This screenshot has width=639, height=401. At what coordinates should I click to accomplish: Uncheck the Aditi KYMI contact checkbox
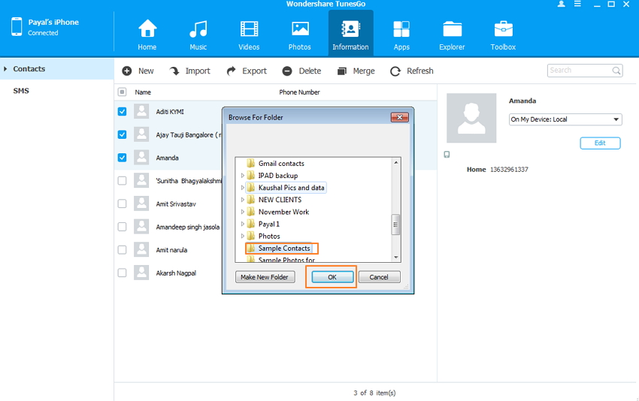(x=123, y=112)
